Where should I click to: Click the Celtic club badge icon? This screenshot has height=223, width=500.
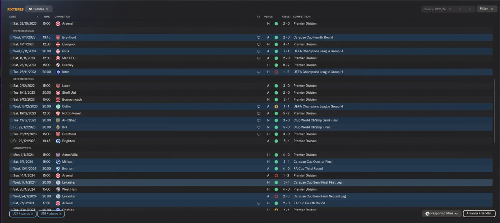pyautogui.click(x=58, y=106)
